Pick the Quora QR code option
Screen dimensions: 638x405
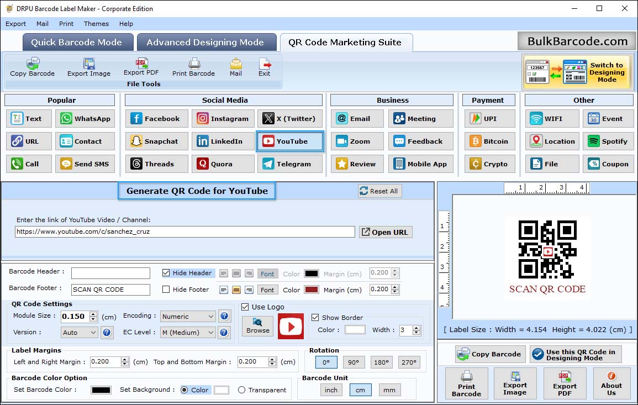tap(223, 164)
